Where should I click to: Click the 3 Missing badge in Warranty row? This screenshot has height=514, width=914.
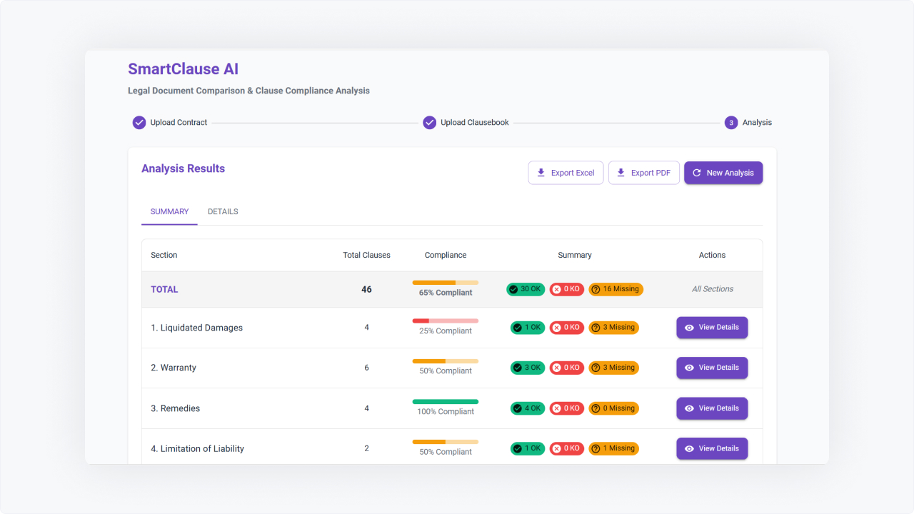(x=613, y=368)
